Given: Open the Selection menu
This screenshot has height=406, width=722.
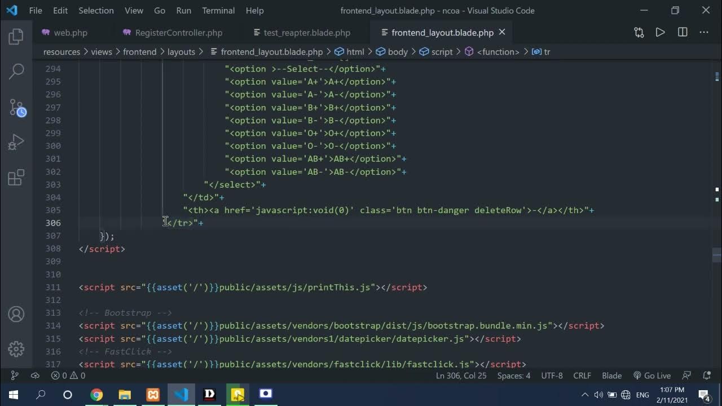Looking at the screenshot, I should [96, 10].
